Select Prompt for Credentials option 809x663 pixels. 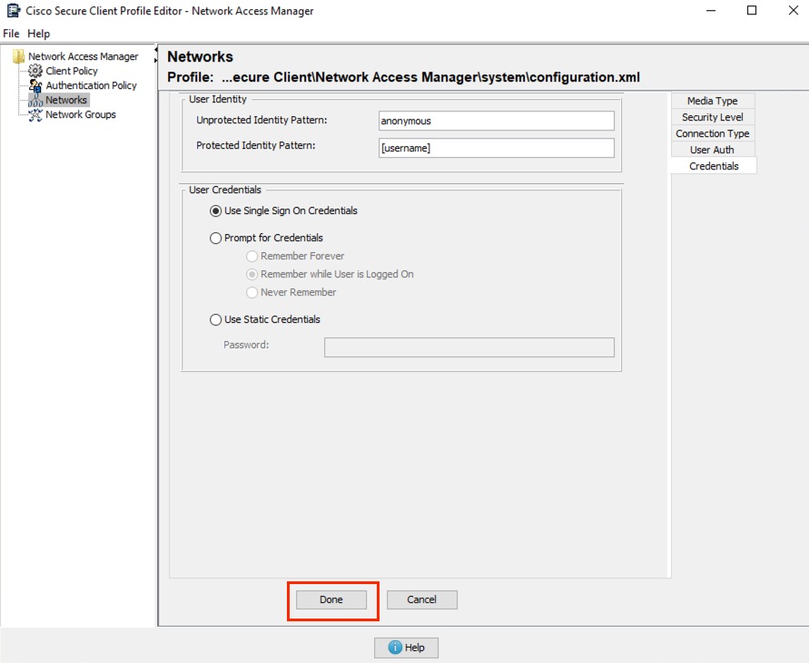pos(216,238)
